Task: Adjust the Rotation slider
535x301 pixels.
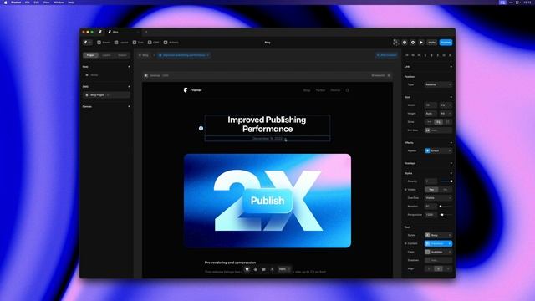Action: [446, 207]
